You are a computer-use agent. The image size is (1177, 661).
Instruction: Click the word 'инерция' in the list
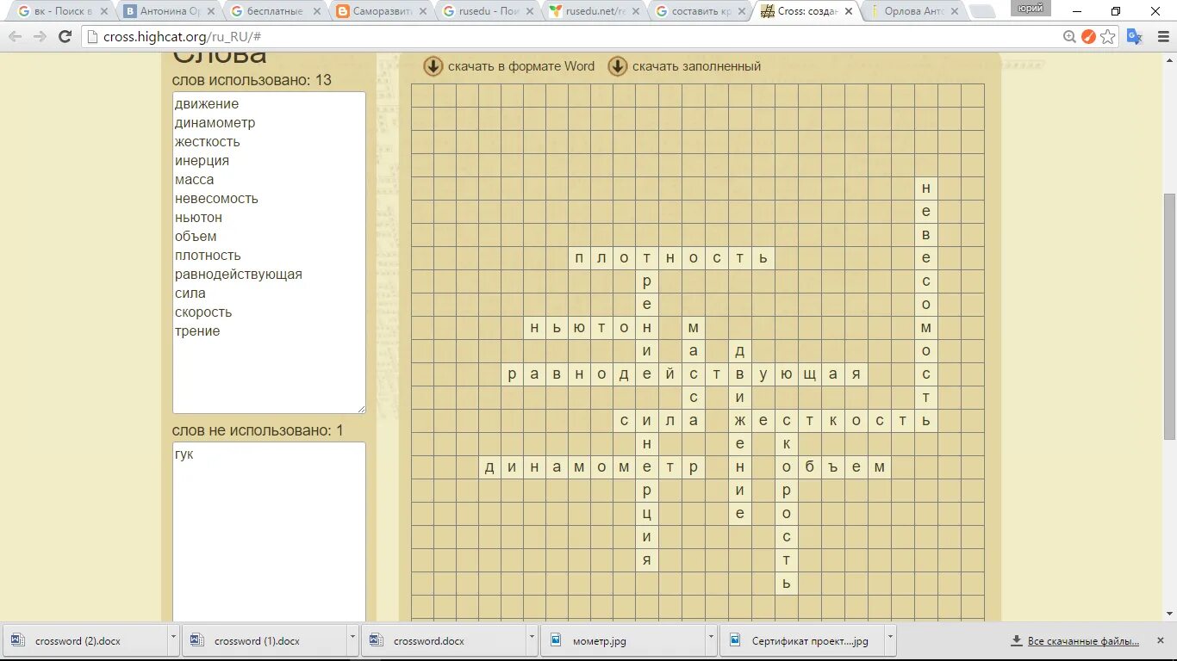[x=202, y=161]
